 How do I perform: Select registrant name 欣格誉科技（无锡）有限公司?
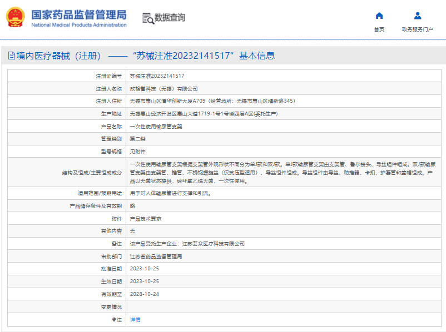(163, 89)
